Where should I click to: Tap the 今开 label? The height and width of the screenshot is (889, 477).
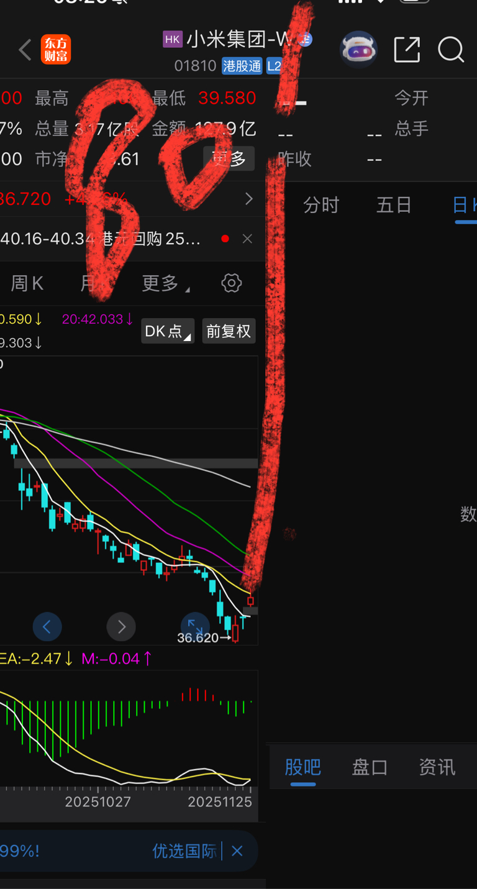click(411, 98)
